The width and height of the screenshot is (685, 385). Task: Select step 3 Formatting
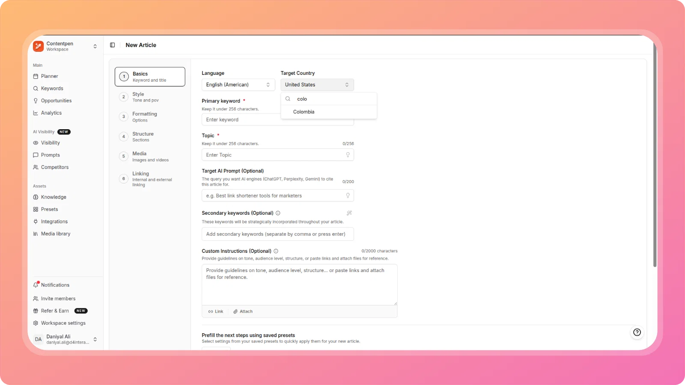click(x=150, y=117)
